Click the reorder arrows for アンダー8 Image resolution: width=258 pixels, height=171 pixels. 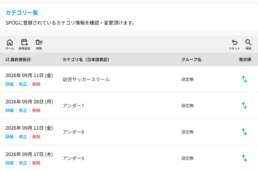[x=244, y=132]
